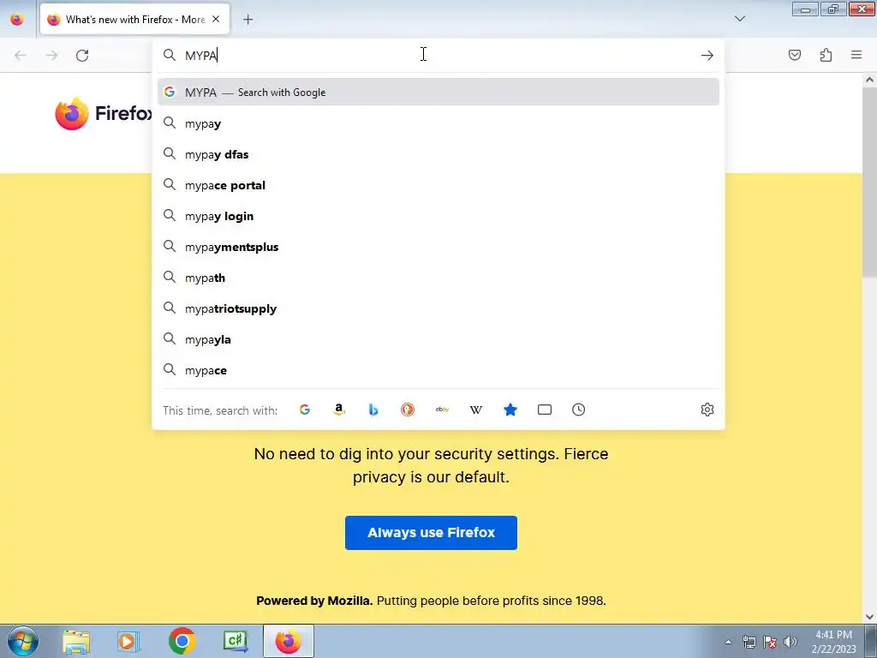Search this time with Google
The height and width of the screenshot is (658, 877).
pos(305,410)
